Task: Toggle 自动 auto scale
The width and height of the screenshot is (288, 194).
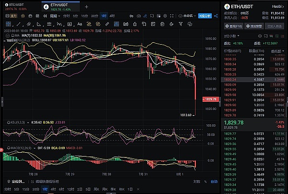Action: (214, 182)
